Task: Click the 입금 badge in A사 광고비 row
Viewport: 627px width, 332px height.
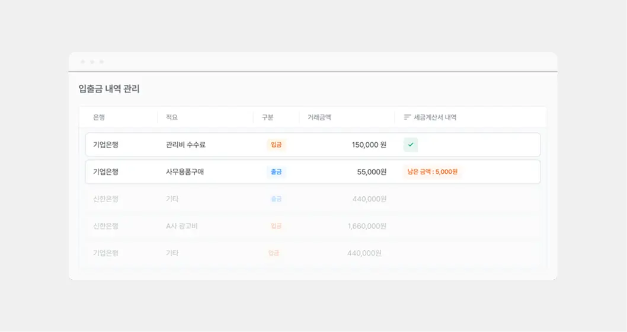Action: [x=276, y=226]
